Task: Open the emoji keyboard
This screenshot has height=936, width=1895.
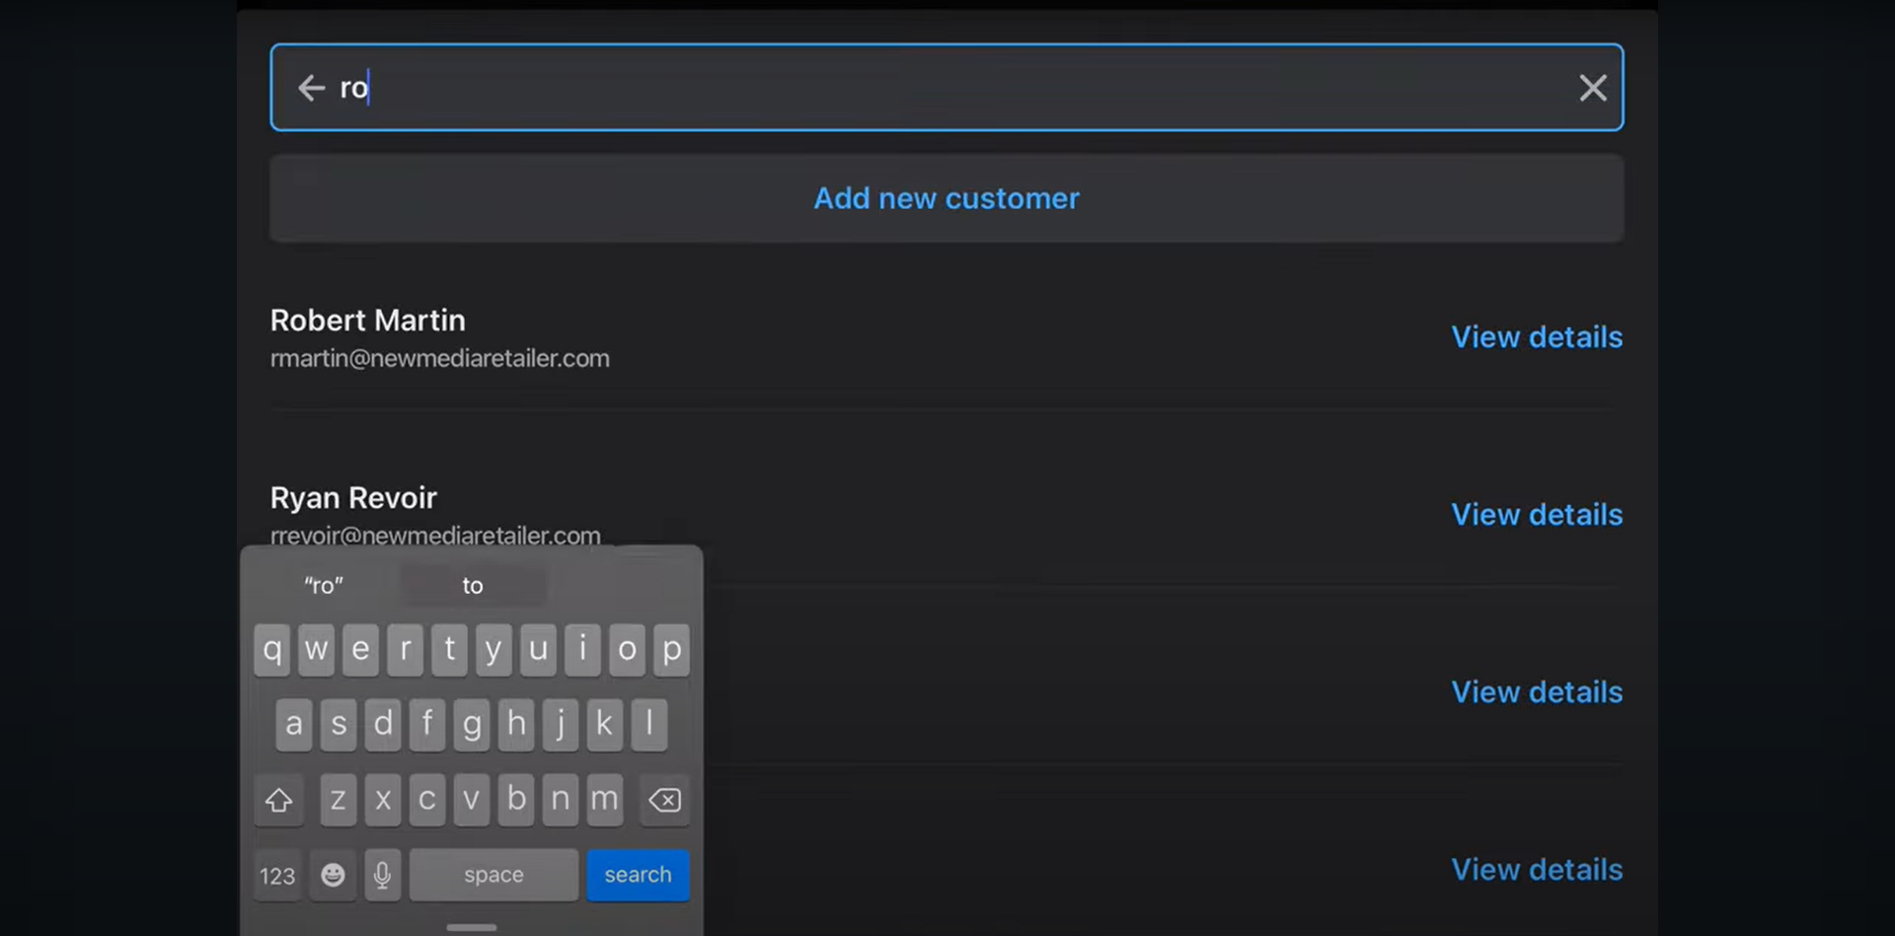Action: (x=333, y=875)
